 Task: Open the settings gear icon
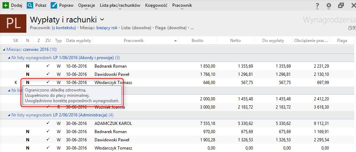[329, 6]
